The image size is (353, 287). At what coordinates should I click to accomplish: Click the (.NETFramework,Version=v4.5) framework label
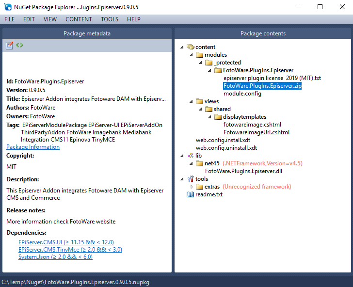tap(262, 163)
